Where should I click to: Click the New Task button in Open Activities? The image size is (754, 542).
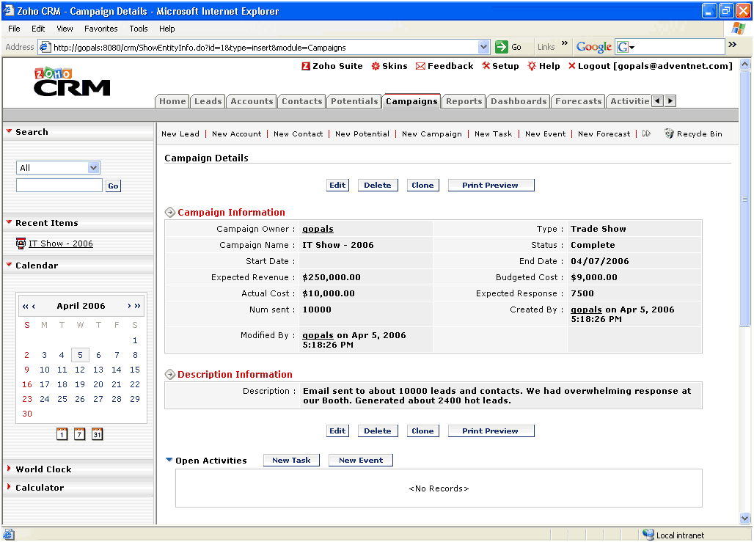pyautogui.click(x=291, y=461)
